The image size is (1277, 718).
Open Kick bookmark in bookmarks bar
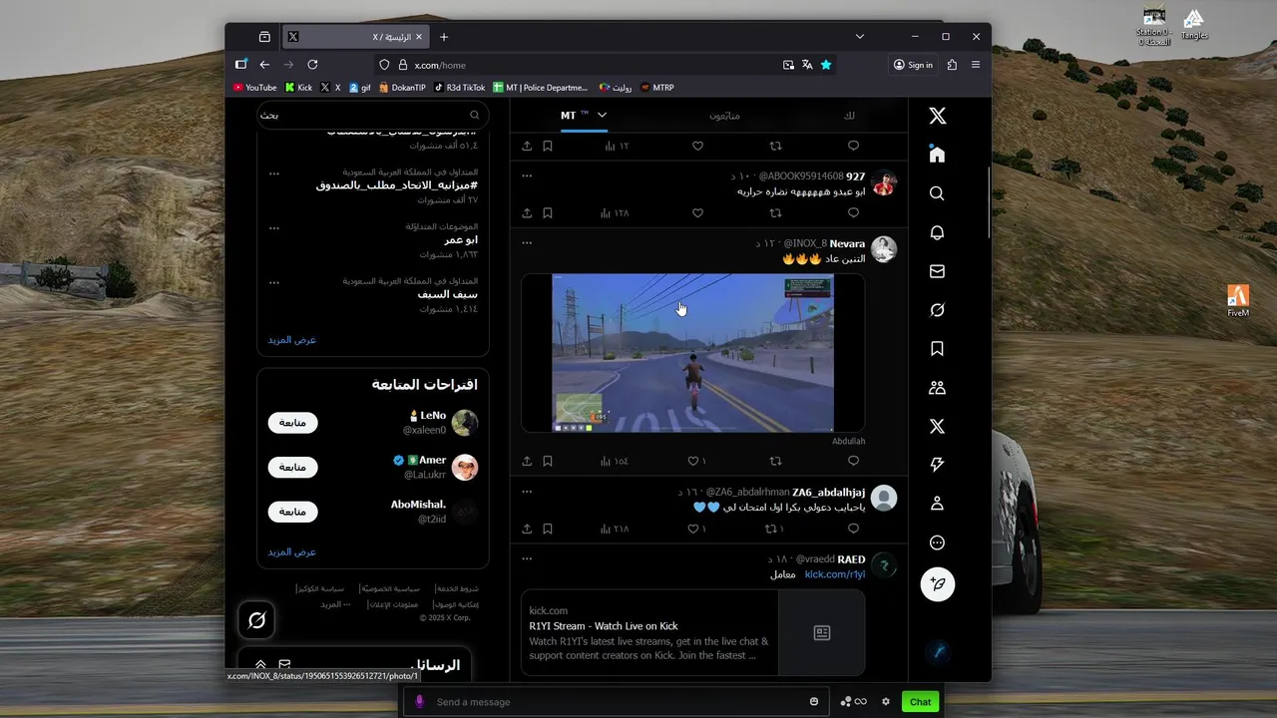pyautogui.click(x=298, y=88)
